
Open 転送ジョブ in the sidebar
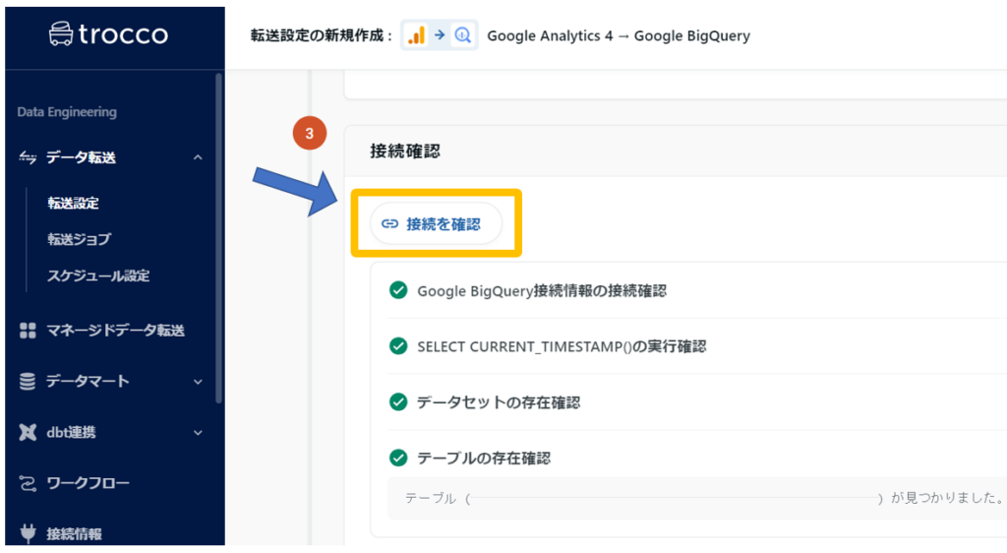coord(79,239)
